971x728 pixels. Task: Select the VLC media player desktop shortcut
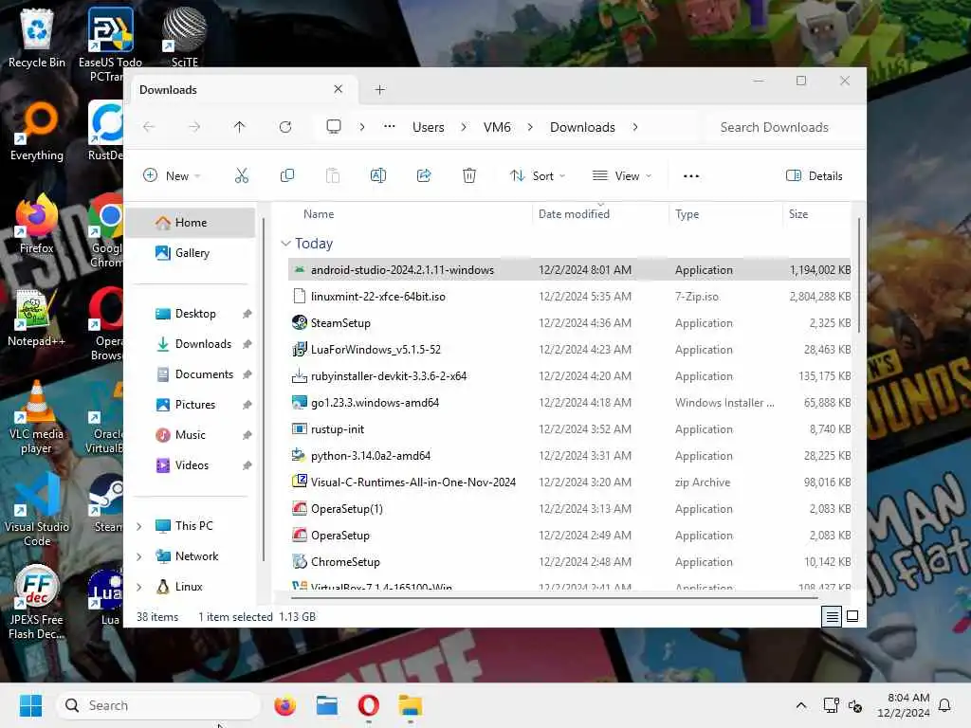[x=36, y=417]
